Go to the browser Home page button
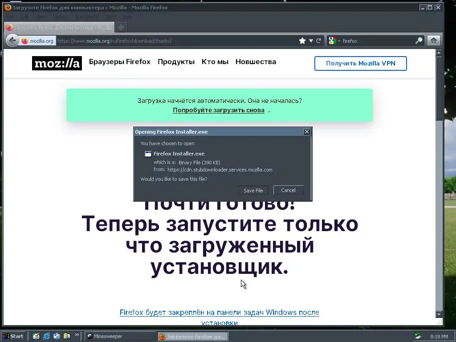The image size is (456, 342). (433, 41)
